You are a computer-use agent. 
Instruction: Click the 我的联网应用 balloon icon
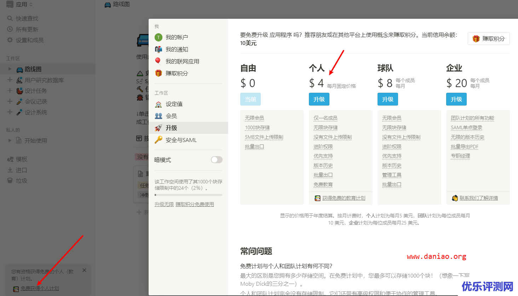(158, 61)
